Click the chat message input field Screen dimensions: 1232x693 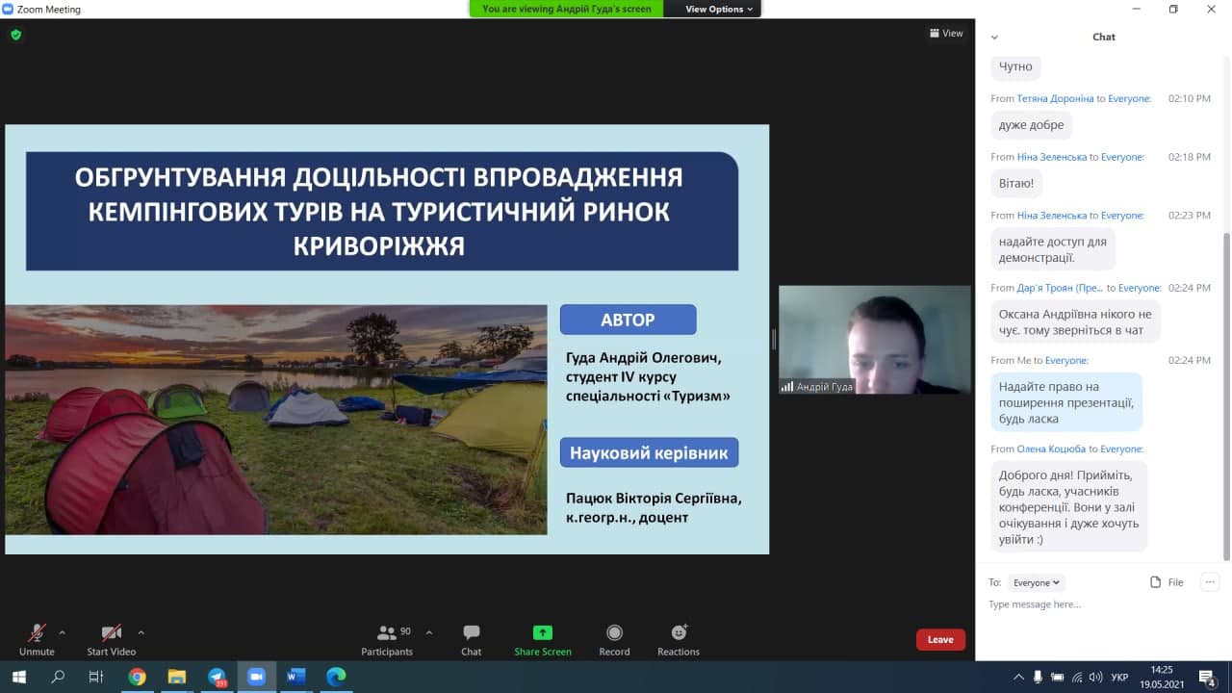point(1103,604)
